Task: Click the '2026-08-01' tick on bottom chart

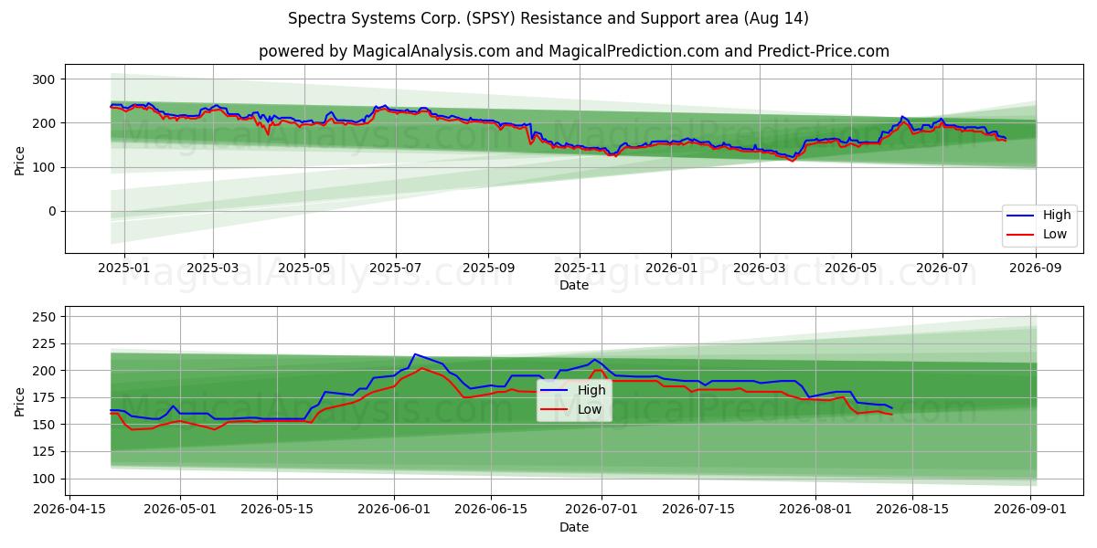Action: pos(815,510)
